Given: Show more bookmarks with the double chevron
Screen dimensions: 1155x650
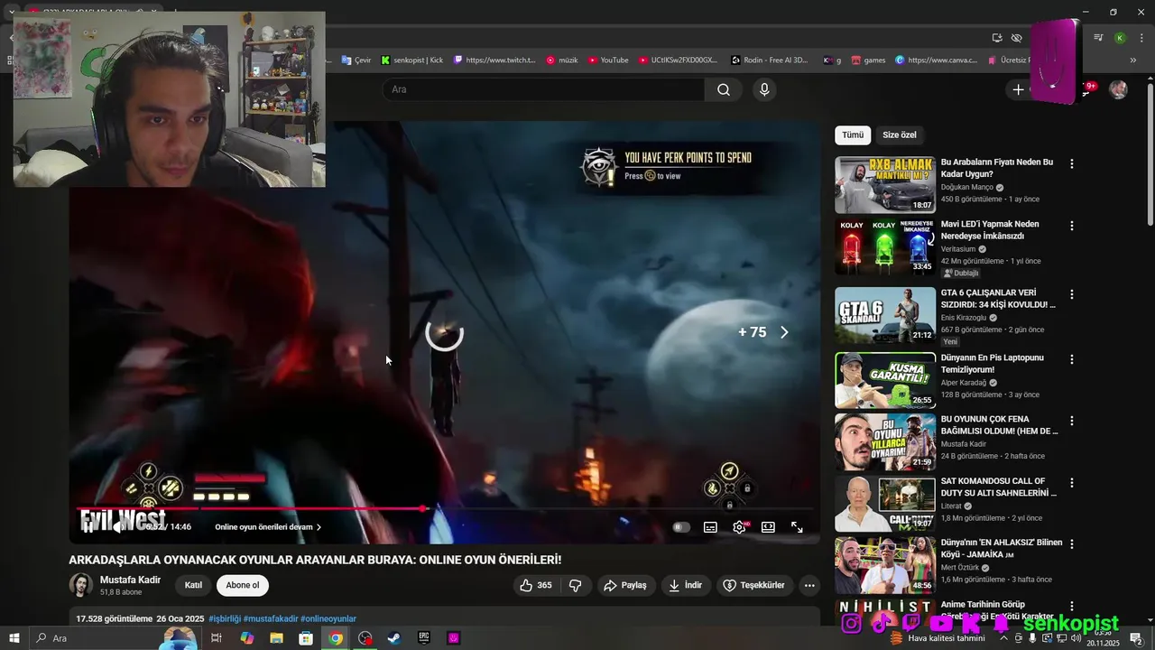Looking at the screenshot, I should (1133, 60).
